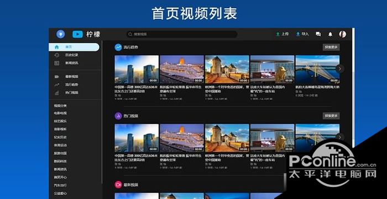Screen dimensions: 387x199
Task: Click the next arrow in the 流行趋势 row
Action: point(340,69)
